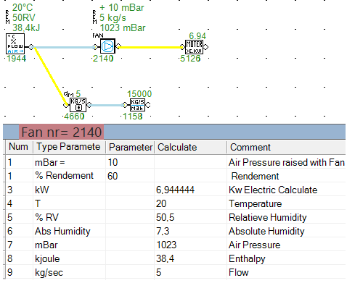Click the REM note icon above the fan
This screenshot has height=283, width=347.
click(94, 17)
